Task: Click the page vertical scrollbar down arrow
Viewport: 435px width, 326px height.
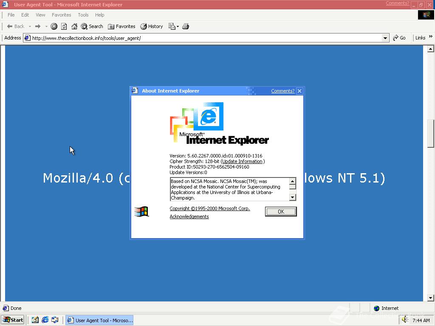Action: pos(431,298)
